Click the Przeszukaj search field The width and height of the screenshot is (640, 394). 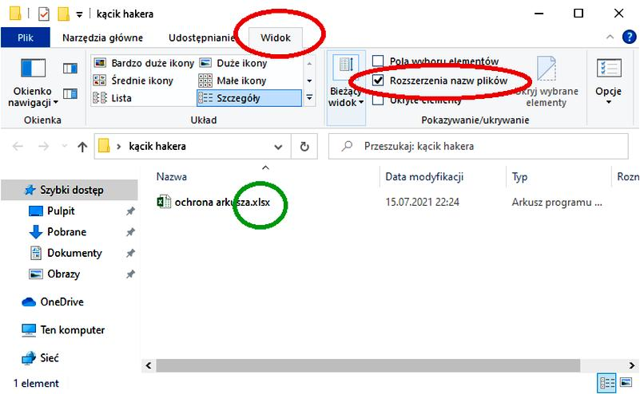(x=479, y=146)
